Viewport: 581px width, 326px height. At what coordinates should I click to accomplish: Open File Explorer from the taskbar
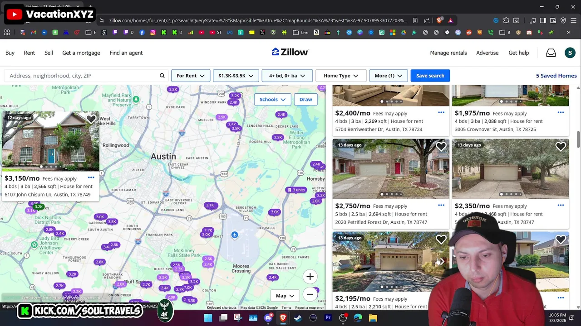pyautogui.click(x=373, y=318)
